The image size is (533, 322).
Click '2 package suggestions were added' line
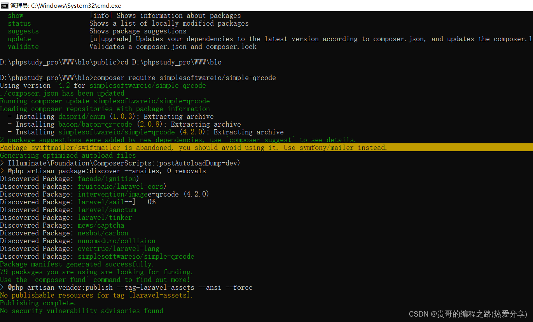click(178, 140)
